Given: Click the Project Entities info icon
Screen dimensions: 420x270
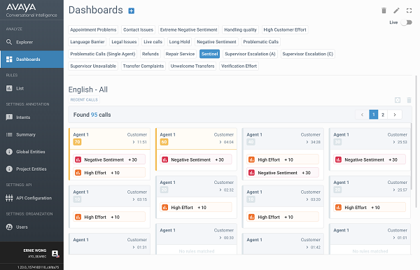Looking at the screenshot, I should pyautogui.click(x=9, y=169).
